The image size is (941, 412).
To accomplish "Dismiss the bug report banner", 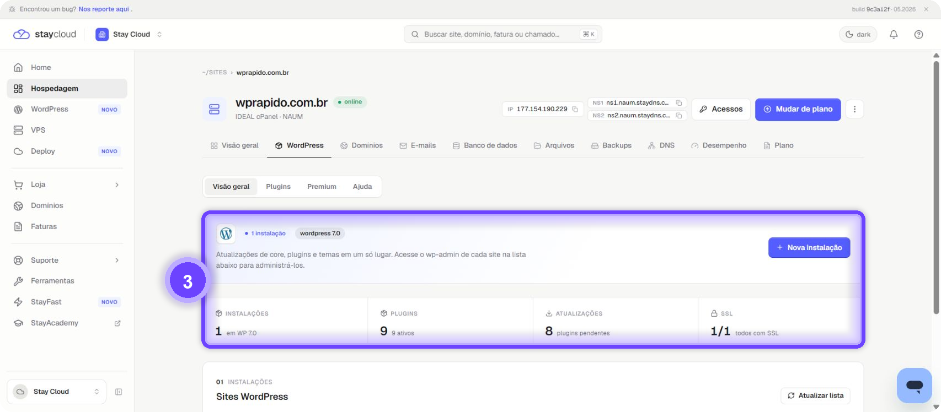I will pyautogui.click(x=926, y=9).
